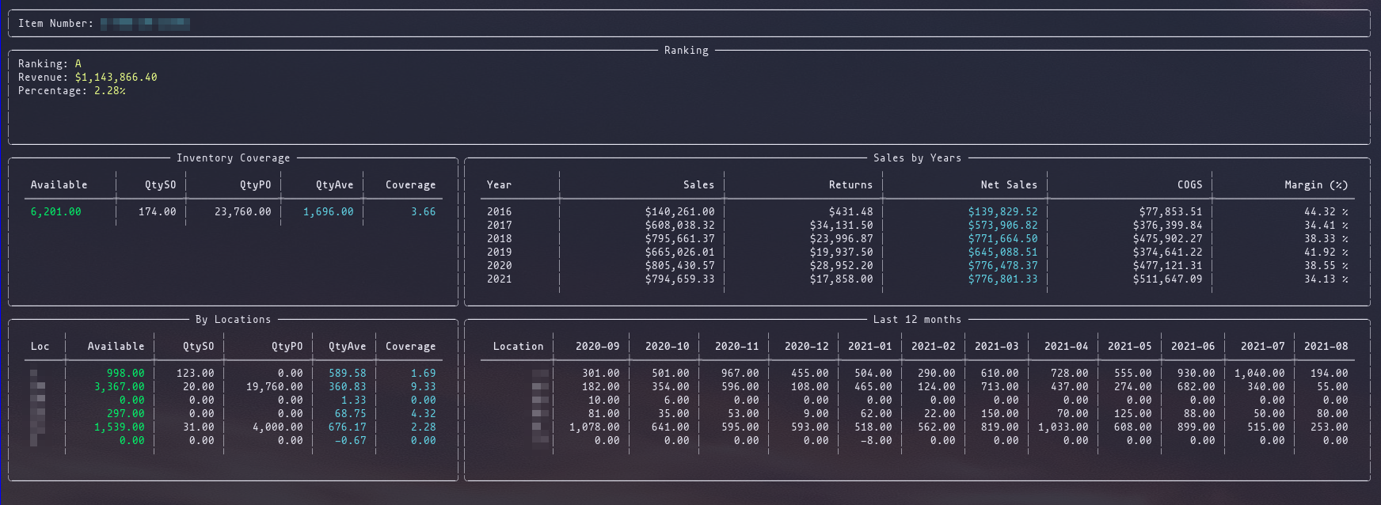Select monthly value 1,078.00
The height and width of the screenshot is (505, 1381).
click(x=595, y=427)
